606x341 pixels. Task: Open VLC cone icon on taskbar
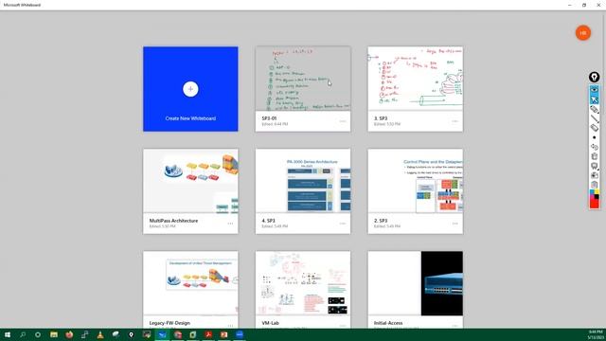click(x=100, y=334)
